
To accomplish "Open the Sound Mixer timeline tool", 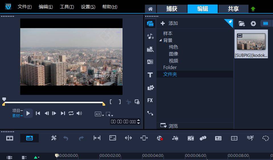I will 175,138.
